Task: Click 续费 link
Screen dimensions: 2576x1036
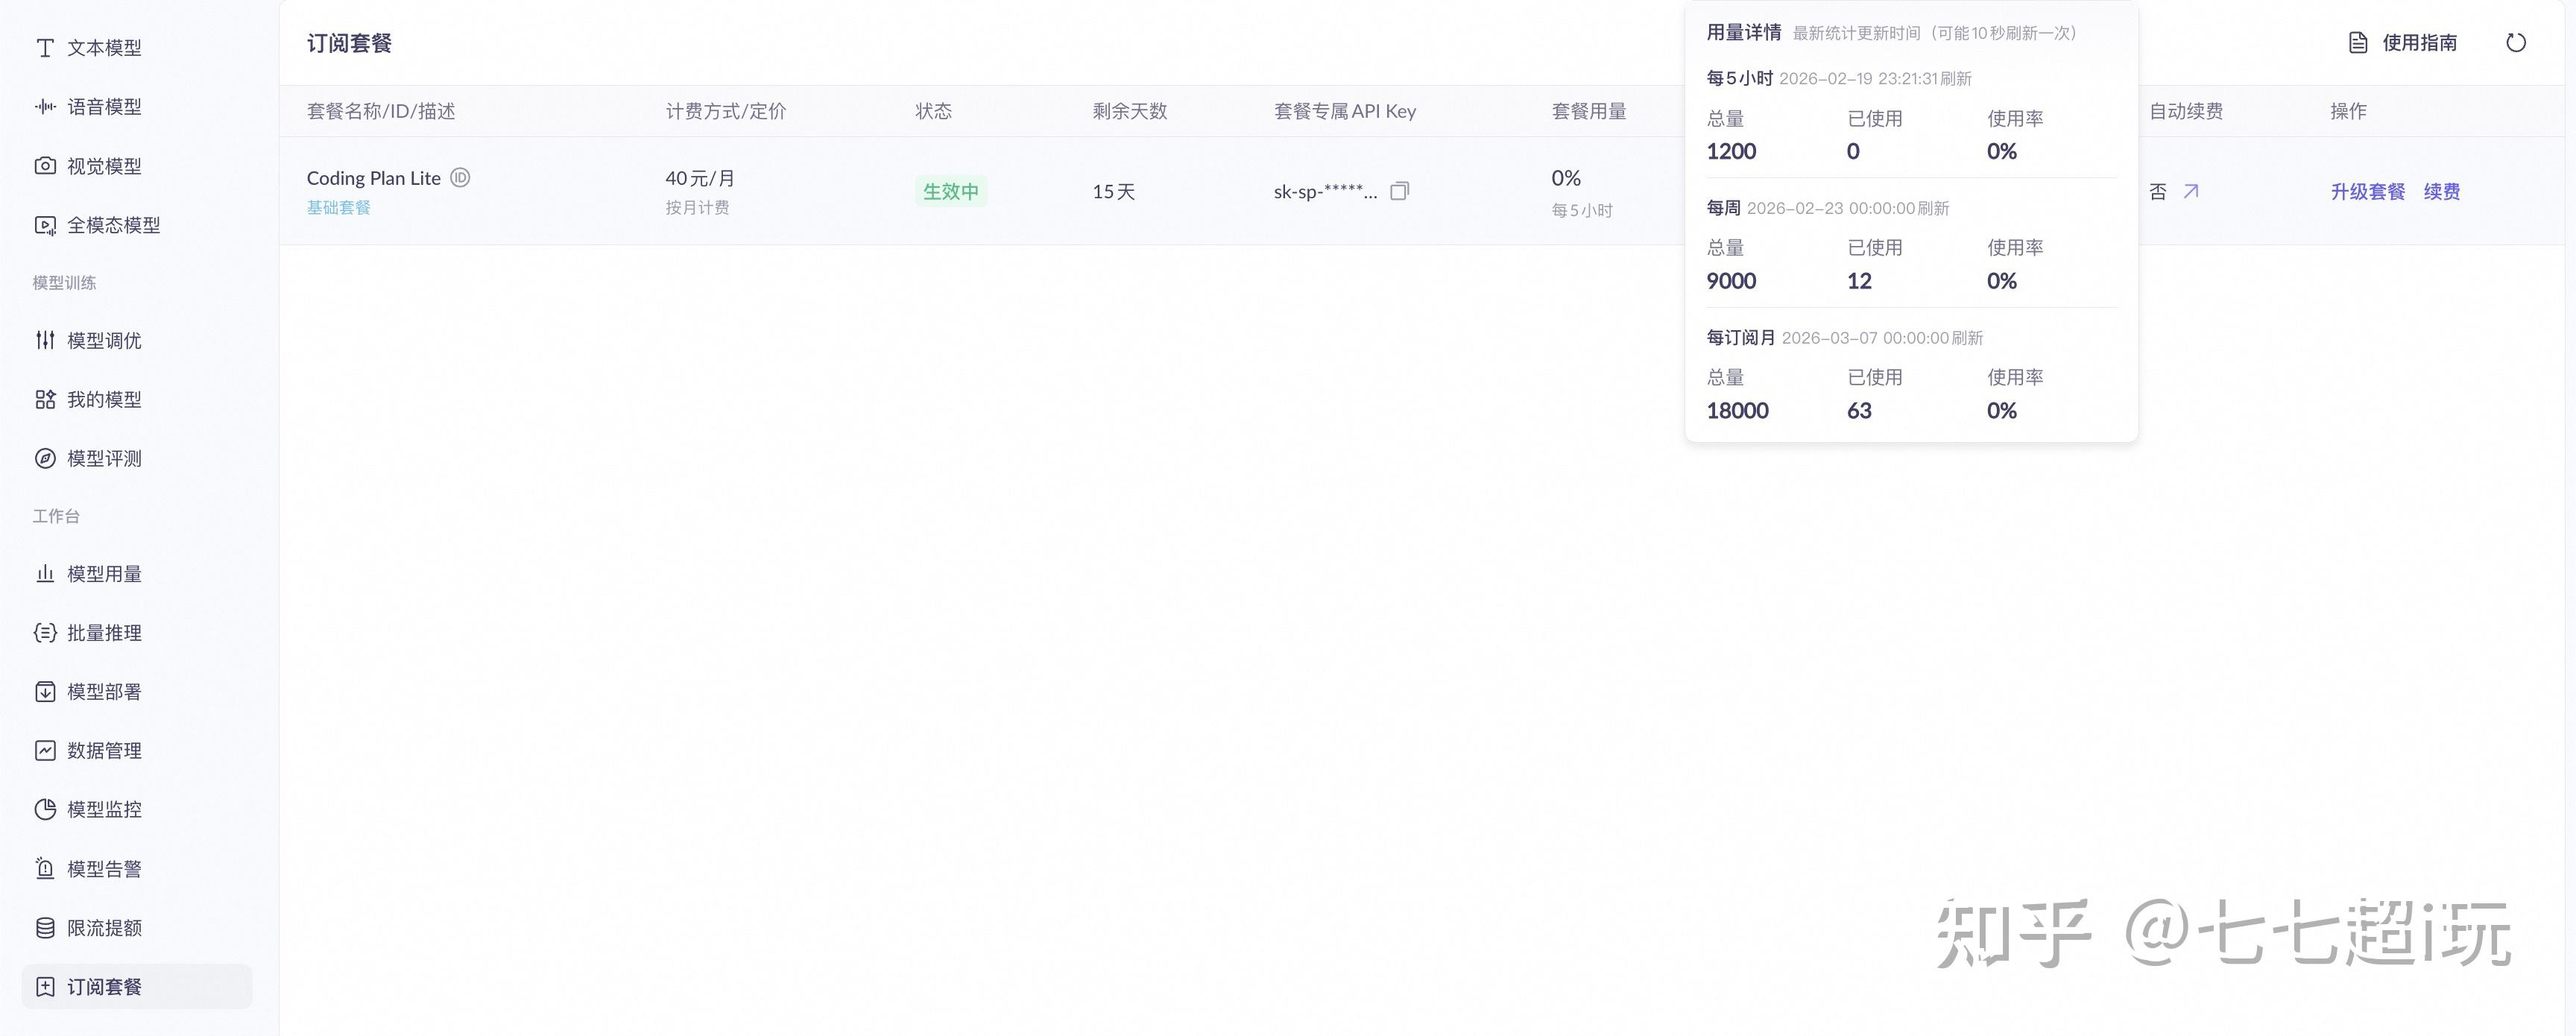Action: (2441, 191)
